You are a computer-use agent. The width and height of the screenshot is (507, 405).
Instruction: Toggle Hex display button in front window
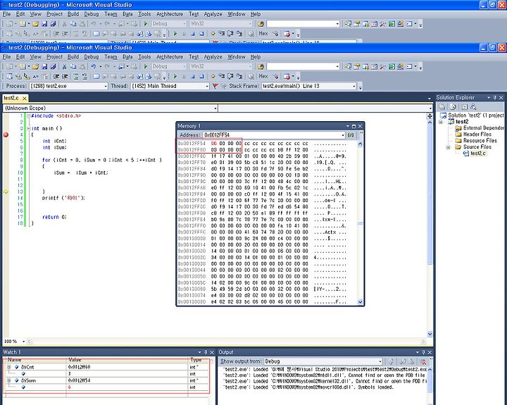263,76
